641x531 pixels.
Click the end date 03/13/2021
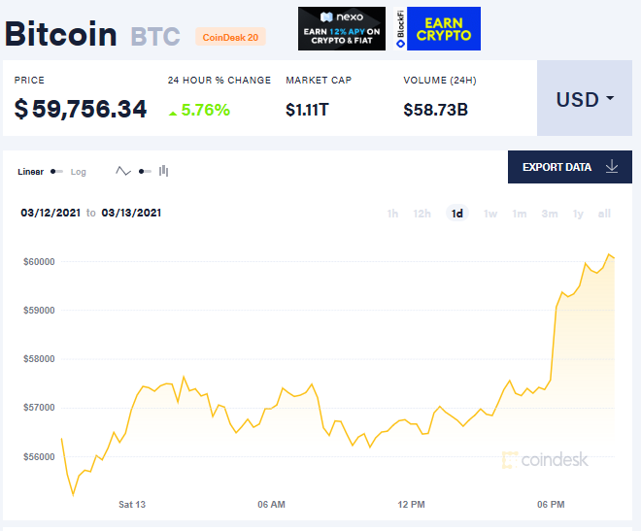pyautogui.click(x=131, y=213)
